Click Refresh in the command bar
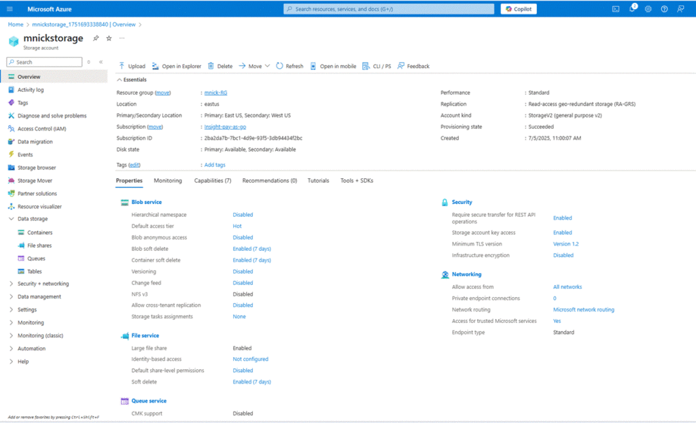This screenshot has width=696, height=423. [290, 66]
